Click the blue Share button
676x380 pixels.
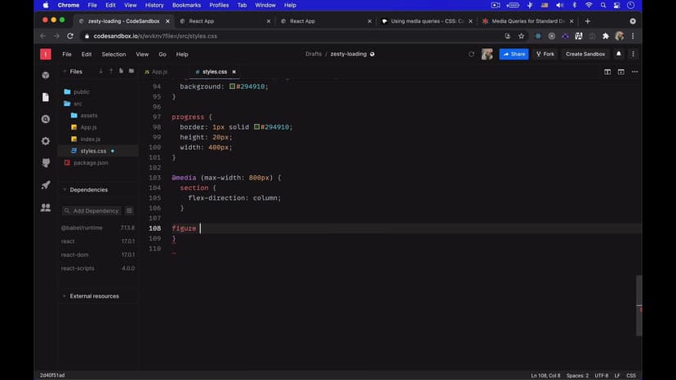point(514,54)
